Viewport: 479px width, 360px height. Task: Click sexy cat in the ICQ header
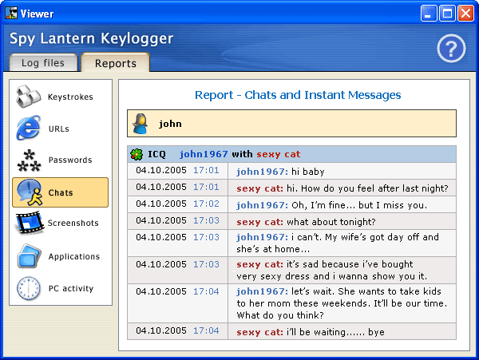coord(279,154)
